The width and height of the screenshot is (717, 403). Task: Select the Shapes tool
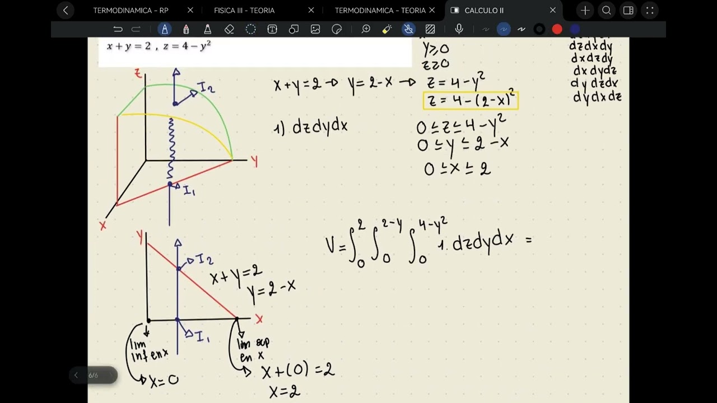point(294,29)
